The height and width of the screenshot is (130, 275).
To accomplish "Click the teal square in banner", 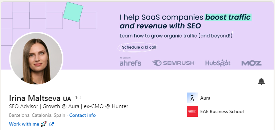I will [x=73, y=12].
